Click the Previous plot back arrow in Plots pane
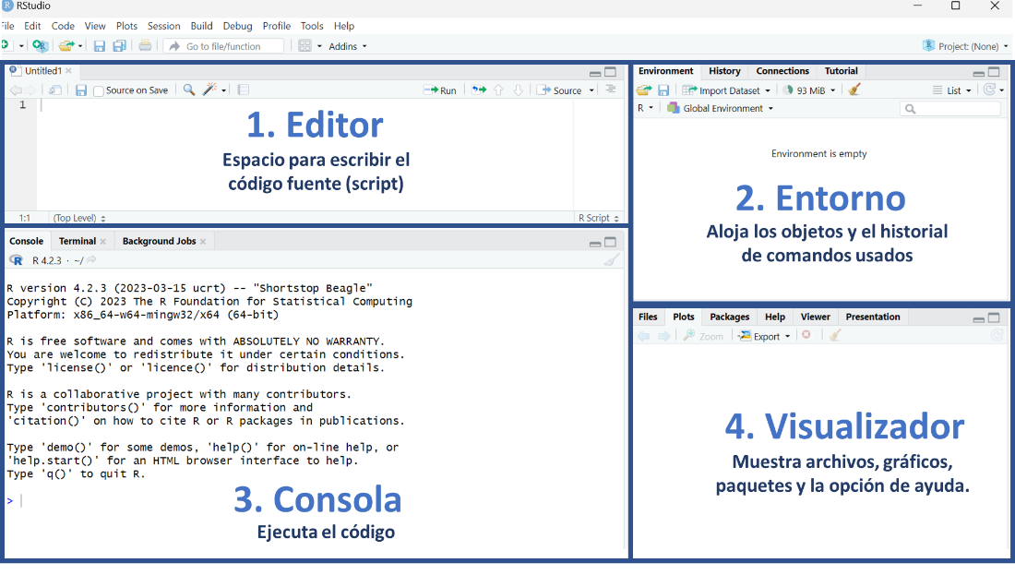 click(x=643, y=336)
